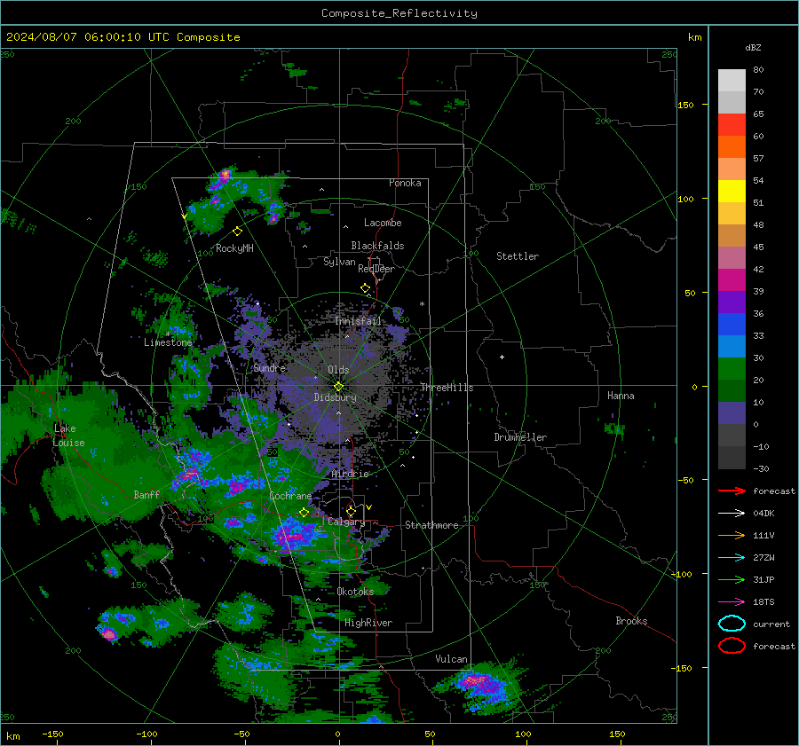
Task: Click the yellow diamond marker above Calgary
Action: (x=351, y=511)
